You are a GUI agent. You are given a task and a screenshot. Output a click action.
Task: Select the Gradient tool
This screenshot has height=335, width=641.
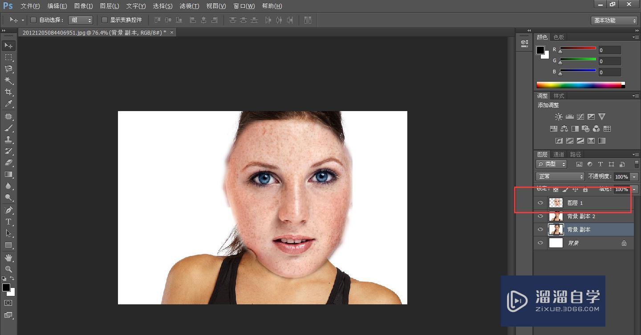pyautogui.click(x=8, y=174)
